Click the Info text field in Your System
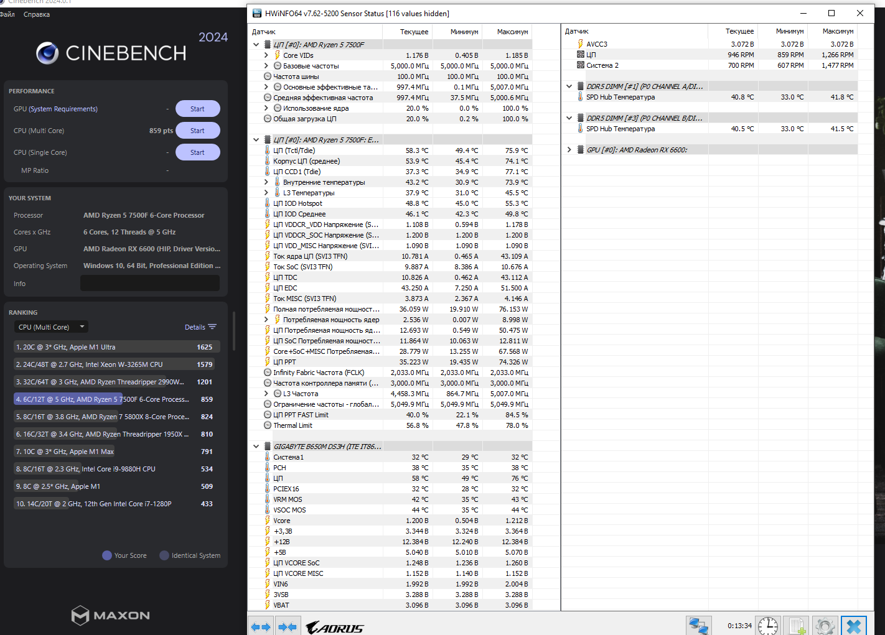The image size is (885, 635). 150,283
